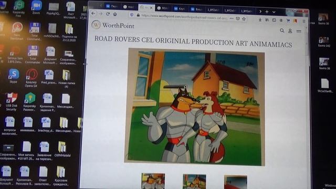
Task: Select the first thumbnail below main image
Action: [153, 181]
